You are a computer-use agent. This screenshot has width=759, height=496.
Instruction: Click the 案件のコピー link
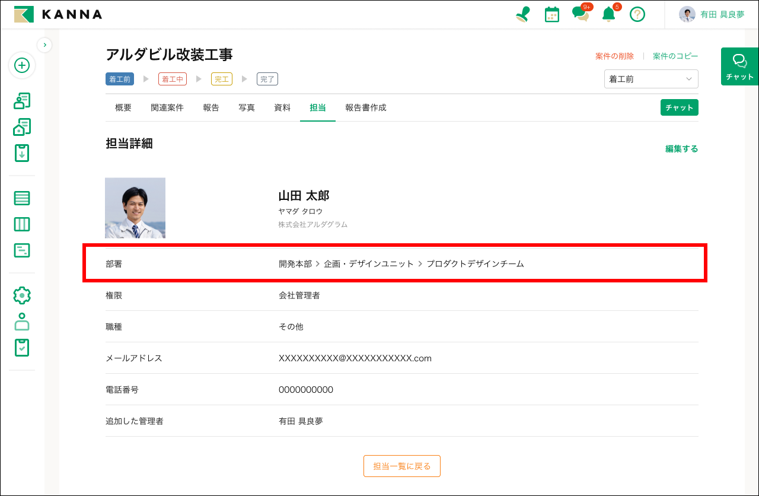click(x=674, y=55)
